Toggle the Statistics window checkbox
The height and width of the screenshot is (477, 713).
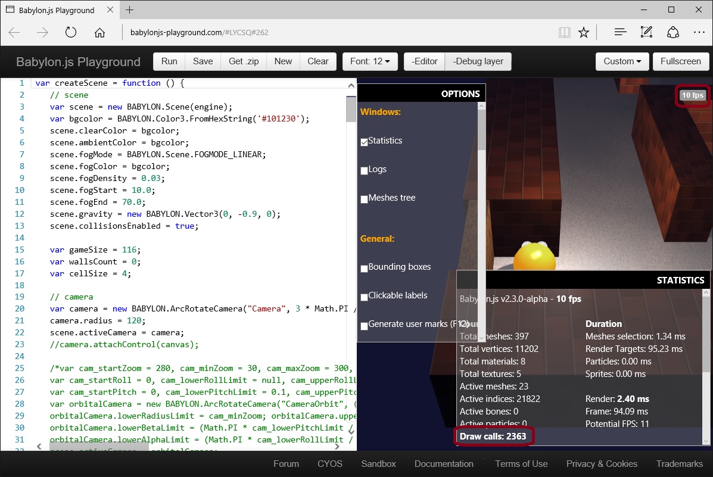coord(364,142)
